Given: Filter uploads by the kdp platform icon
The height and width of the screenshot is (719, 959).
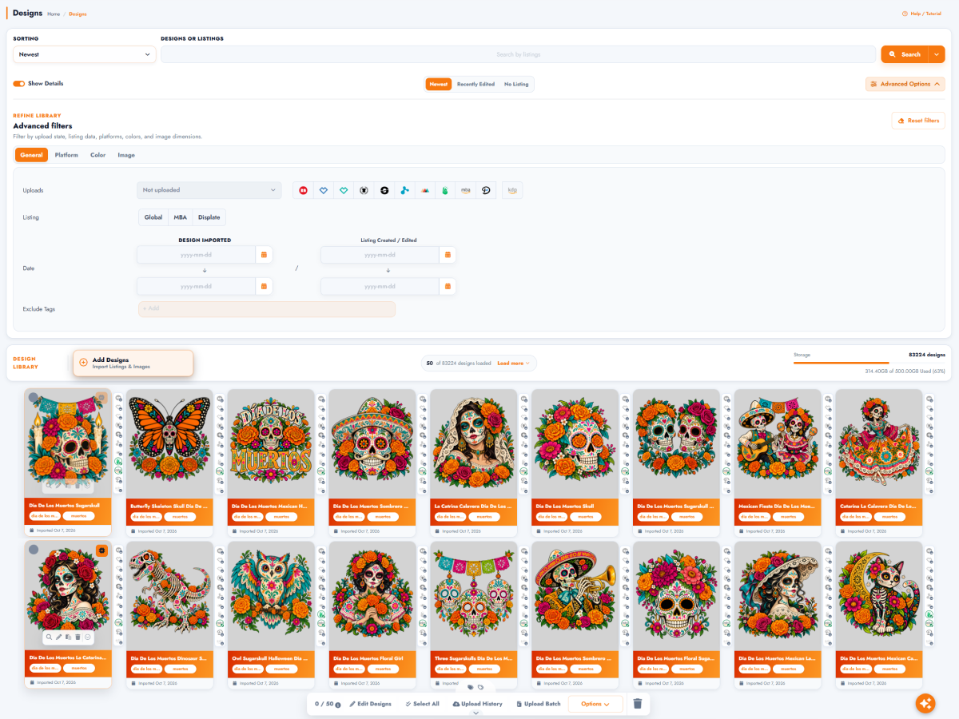Looking at the screenshot, I should coord(512,190).
